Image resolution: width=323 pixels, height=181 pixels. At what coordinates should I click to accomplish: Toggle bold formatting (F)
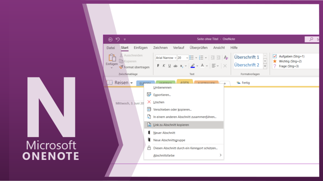(158, 66)
